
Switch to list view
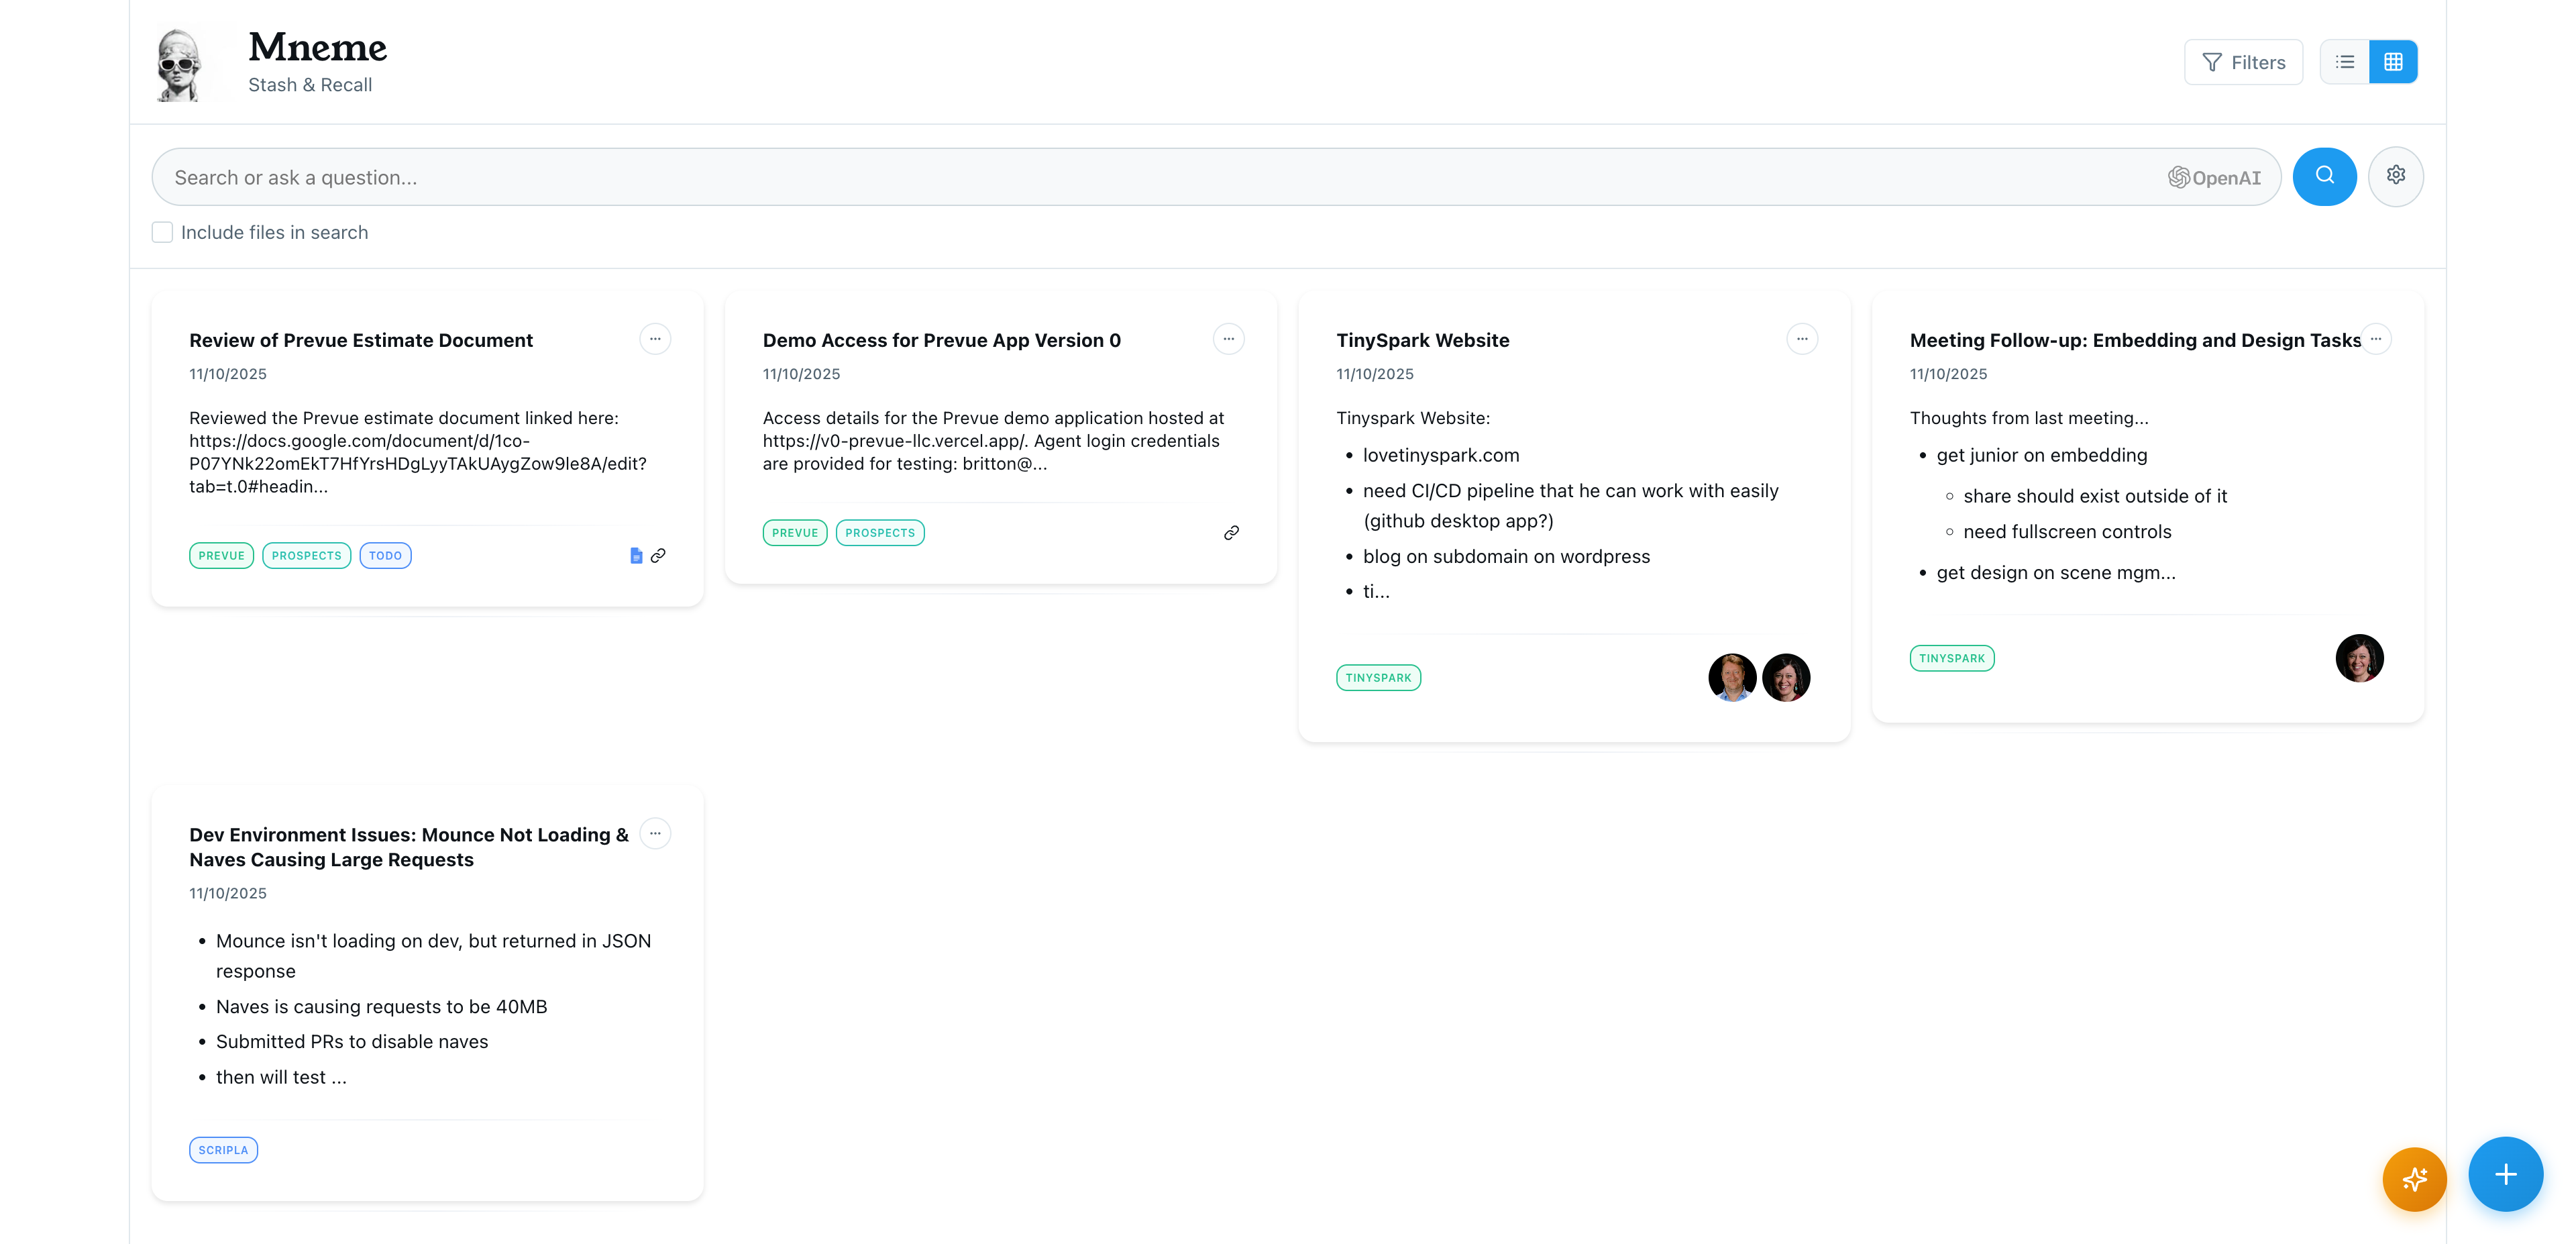(2344, 62)
